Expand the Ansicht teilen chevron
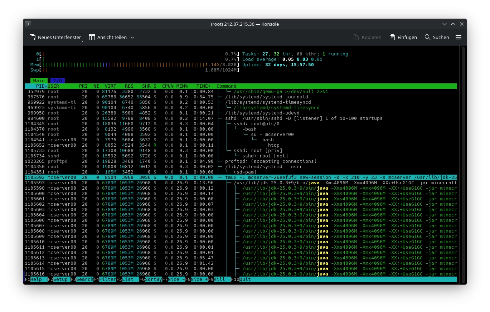 pyautogui.click(x=132, y=37)
